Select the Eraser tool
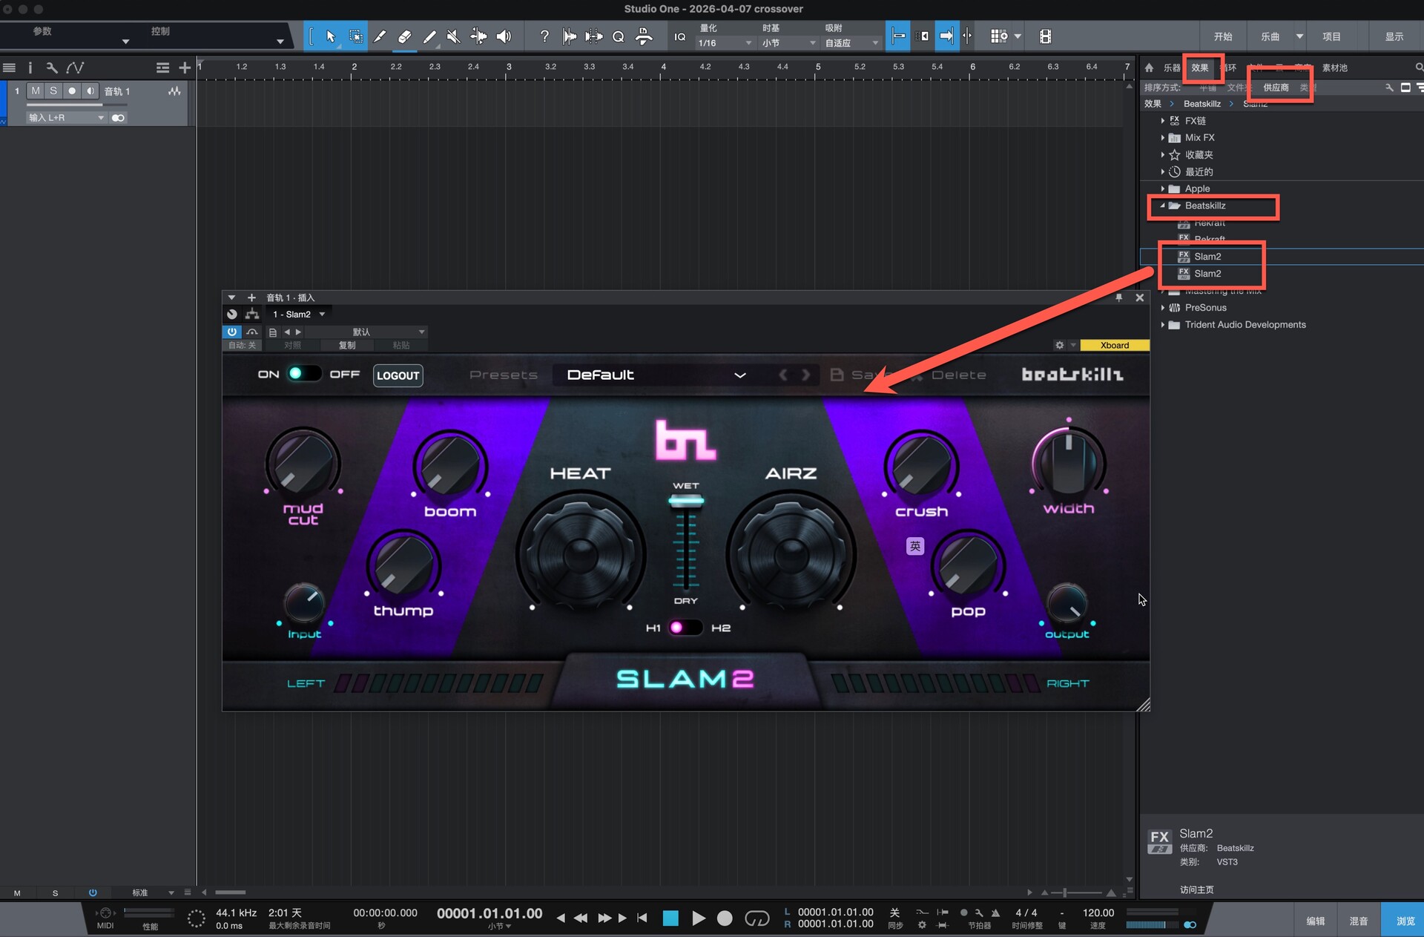Image resolution: width=1424 pixels, height=937 pixels. tap(404, 36)
